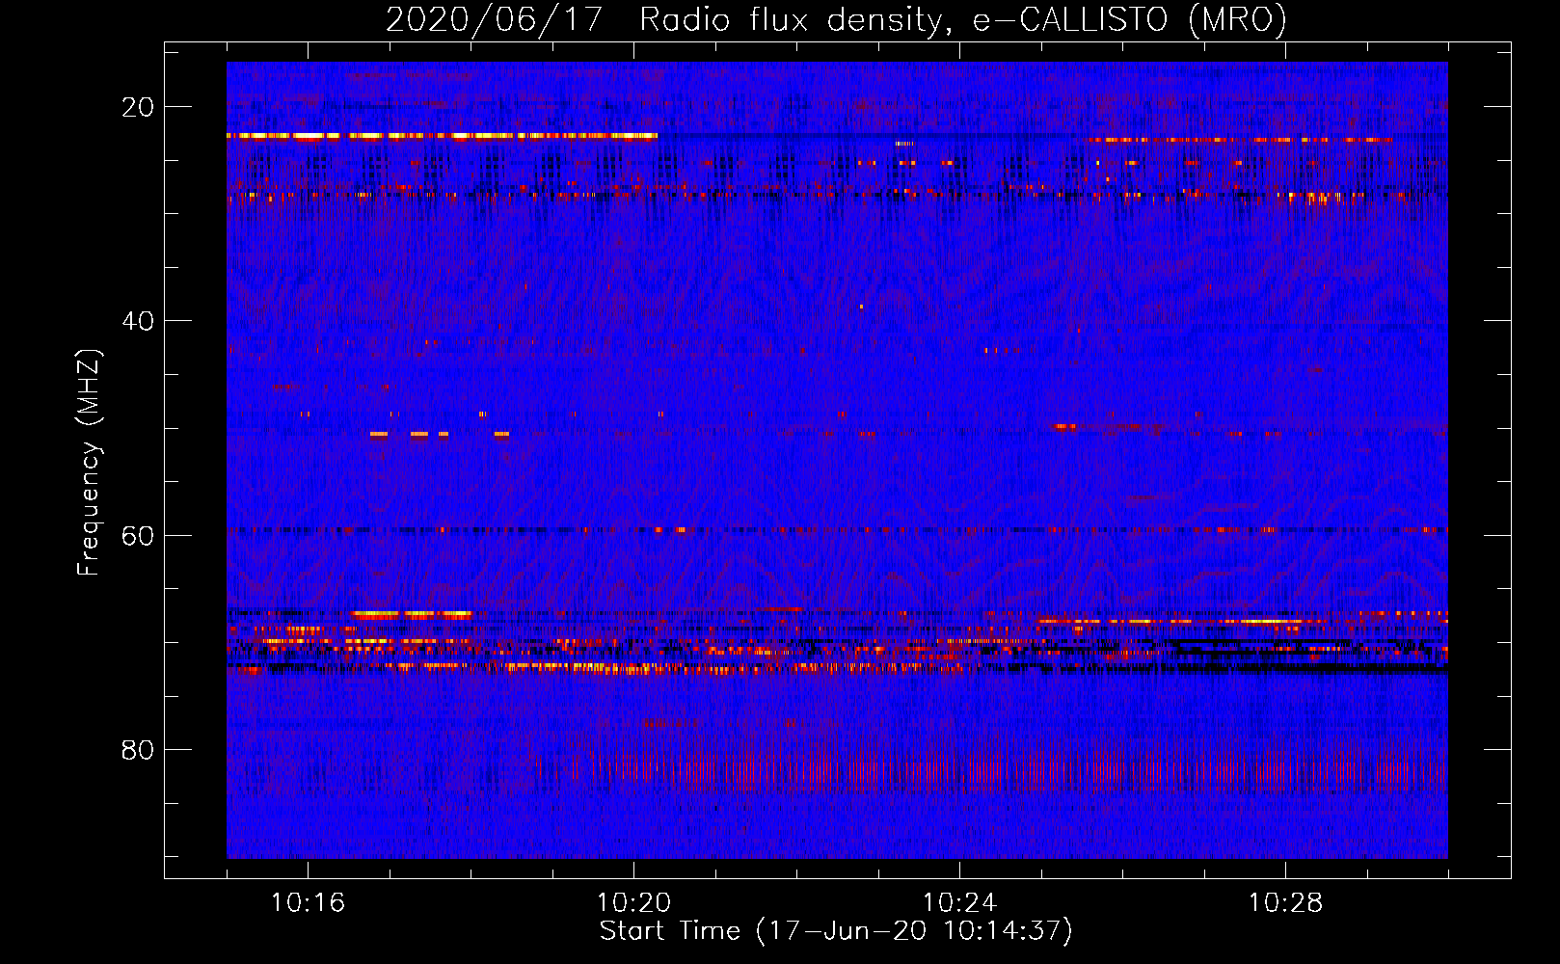Click the frequency tick label "40"

[138, 321]
